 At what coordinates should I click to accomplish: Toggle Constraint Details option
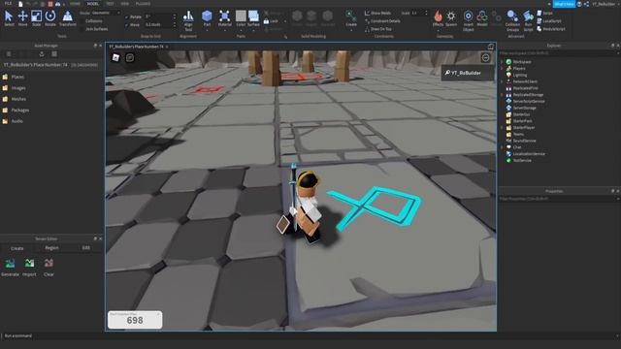(382, 21)
